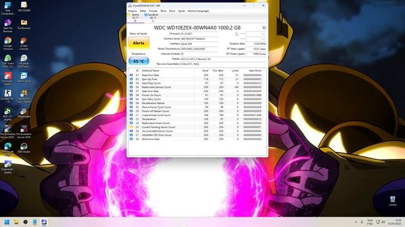
Task: Click blue status icon of Power-On Hours
Action: [131, 95]
